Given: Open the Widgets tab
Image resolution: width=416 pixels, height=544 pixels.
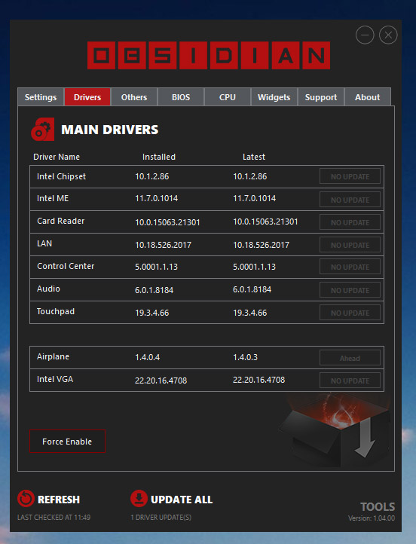Looking at the screenshot, I should (274, 97).
